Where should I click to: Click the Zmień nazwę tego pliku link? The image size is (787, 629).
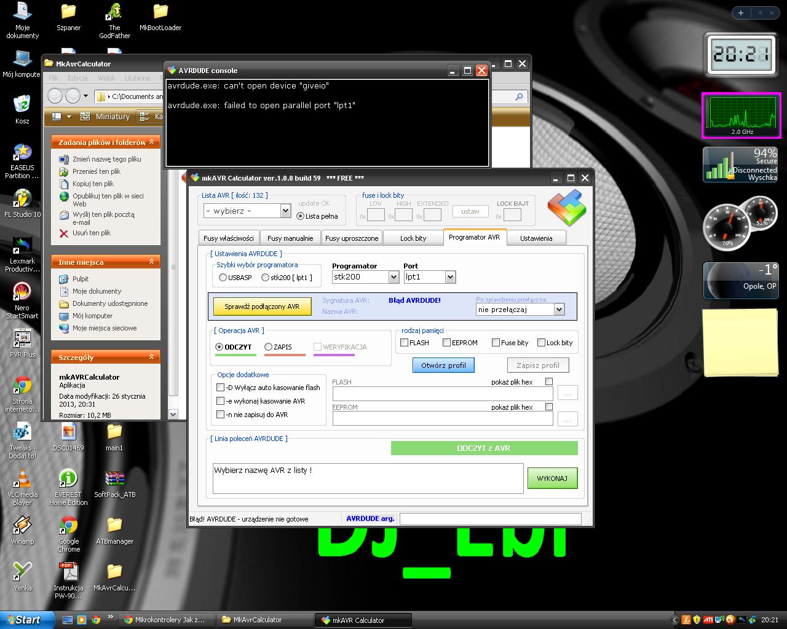click(107, 159)
